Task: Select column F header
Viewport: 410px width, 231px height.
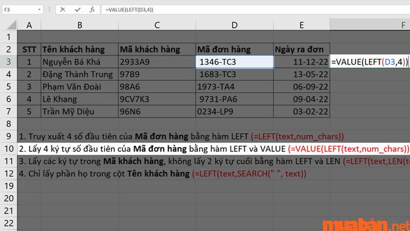Action: [x=370, y=25]
